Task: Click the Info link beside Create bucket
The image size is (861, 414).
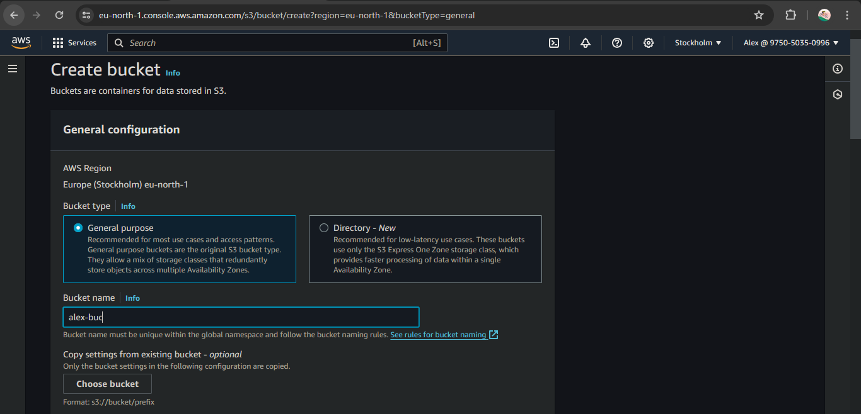Action: pos(173,73)
